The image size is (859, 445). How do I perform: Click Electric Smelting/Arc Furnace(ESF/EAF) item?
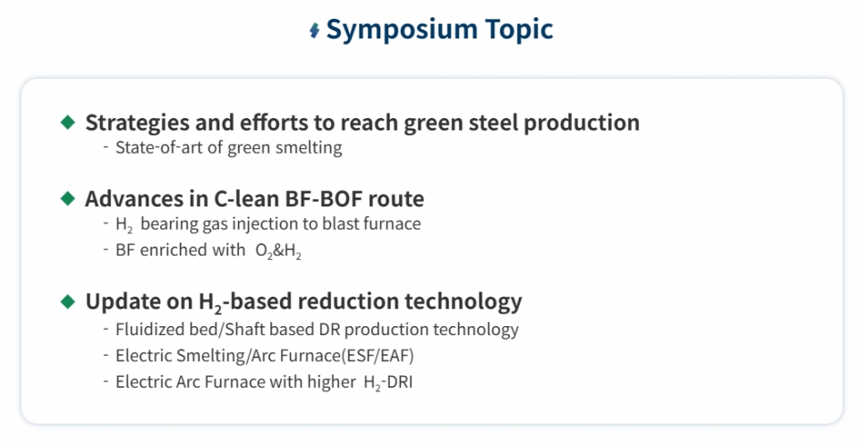[x=265, y=356]
